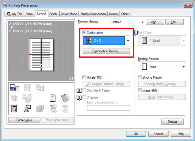Click the page icon with W and F letters
The height and width of the screenshot is (141, 195).
click(x=53, y=98)
